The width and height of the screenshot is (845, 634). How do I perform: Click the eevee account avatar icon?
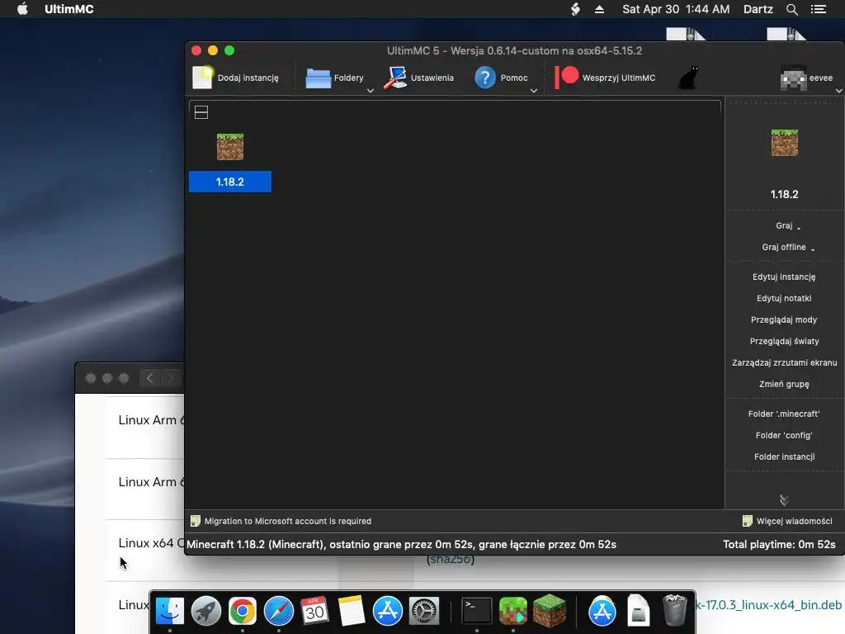pos(793,78)
